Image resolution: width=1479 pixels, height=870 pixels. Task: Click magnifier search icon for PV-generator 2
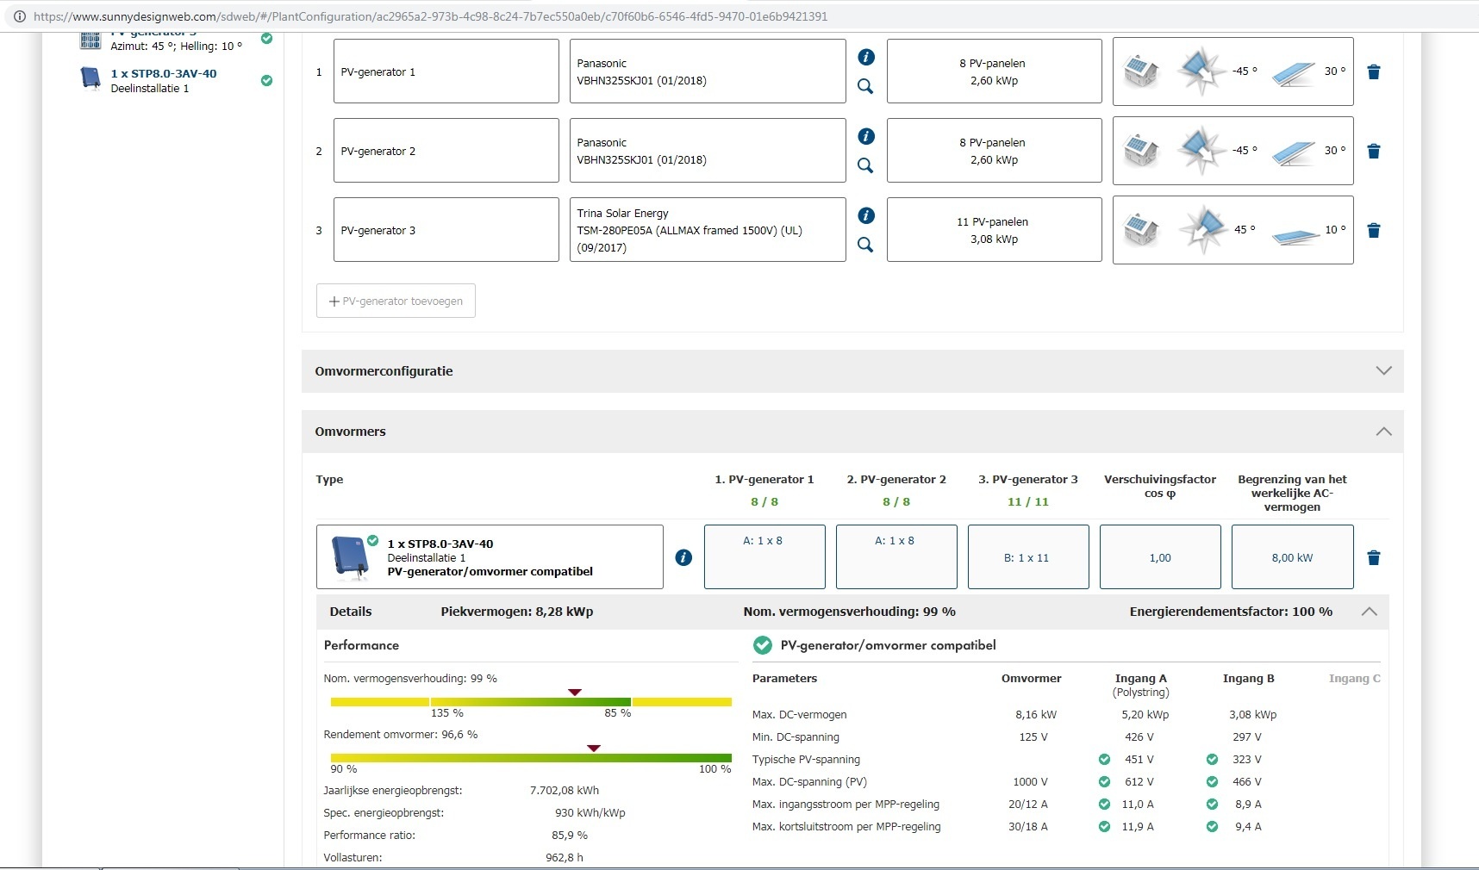click(865, 165)
